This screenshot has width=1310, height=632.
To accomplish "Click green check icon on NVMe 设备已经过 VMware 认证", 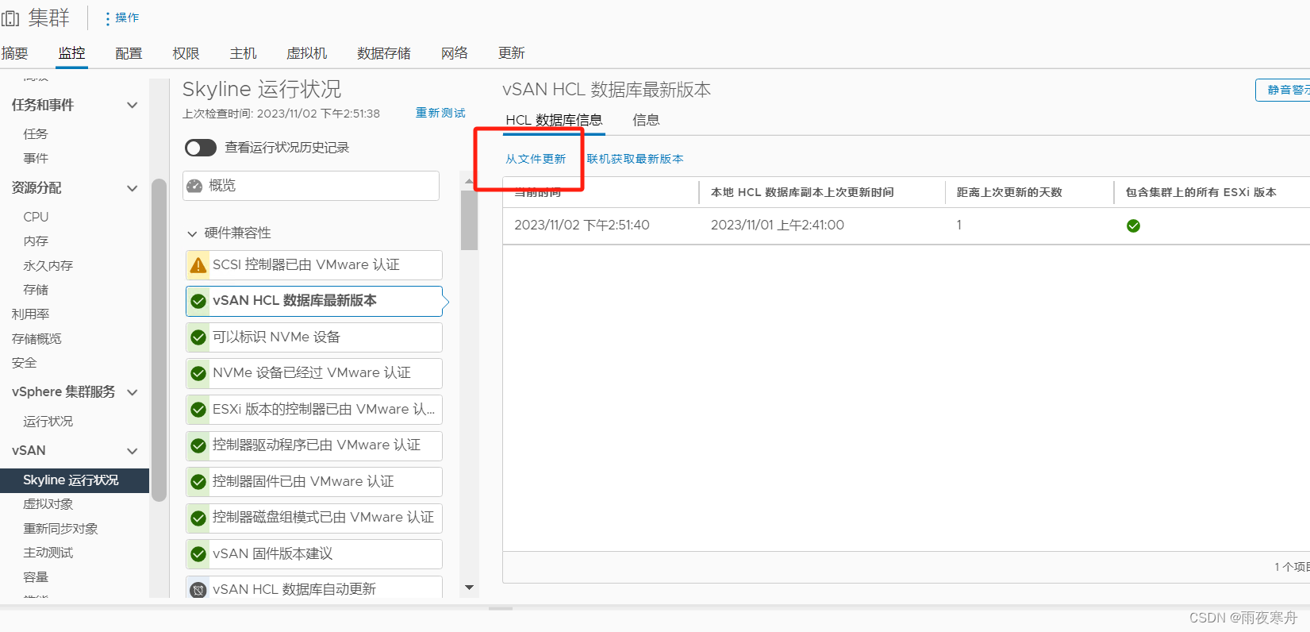I will point(198,374).
